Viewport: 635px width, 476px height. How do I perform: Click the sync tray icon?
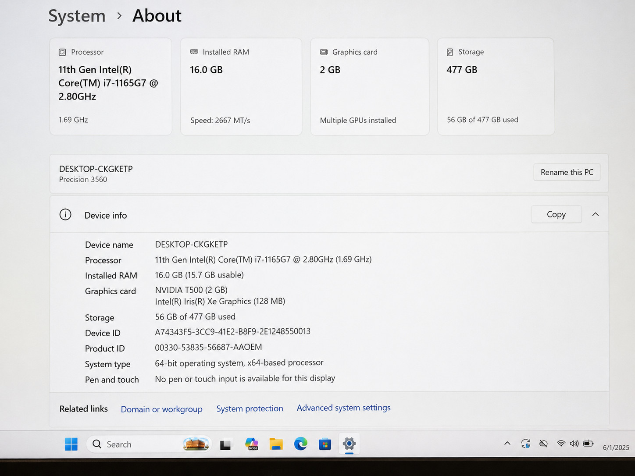(526, 444)
